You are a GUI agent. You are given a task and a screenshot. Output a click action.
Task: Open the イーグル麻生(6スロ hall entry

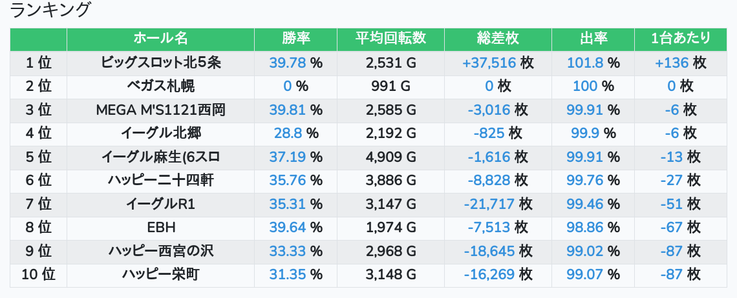tap(161, 157)
